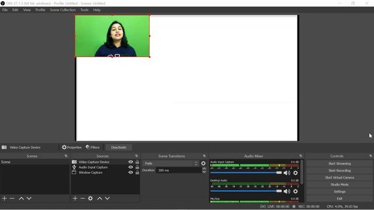Viewport: 374px width, 210px height.
Task: Move scene up with arrow icon
Action: tap(21, 198)
